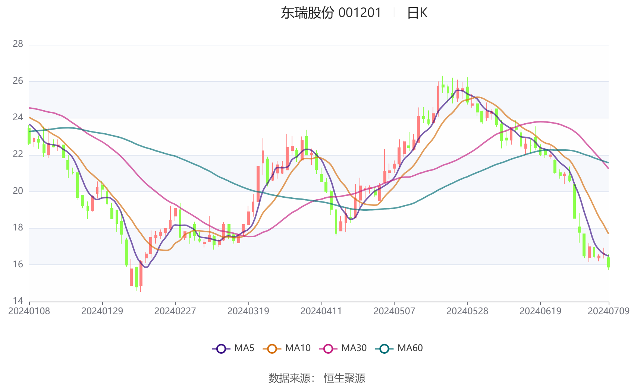This screenshot has height=385, width=634.
Task: Click the y-axis value 20
Action: coord(18,191)
